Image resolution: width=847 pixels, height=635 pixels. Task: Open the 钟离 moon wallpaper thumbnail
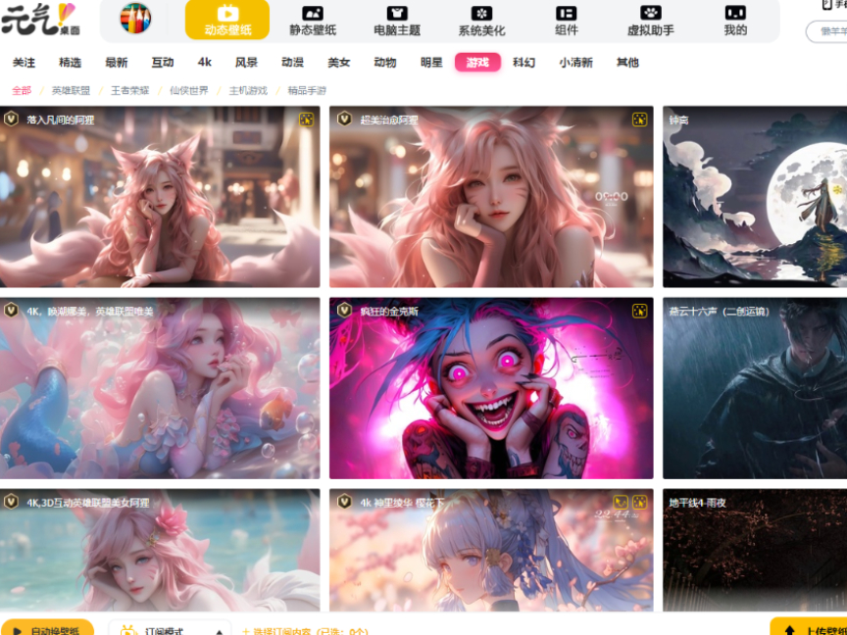point(755,197)
